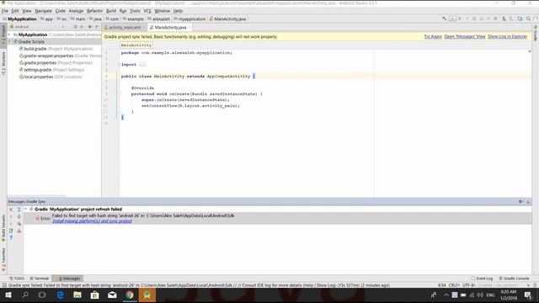Switch to MainActivity.java tab
The width and height of the screenshot is (539, 303).
[x=170, y=27]
